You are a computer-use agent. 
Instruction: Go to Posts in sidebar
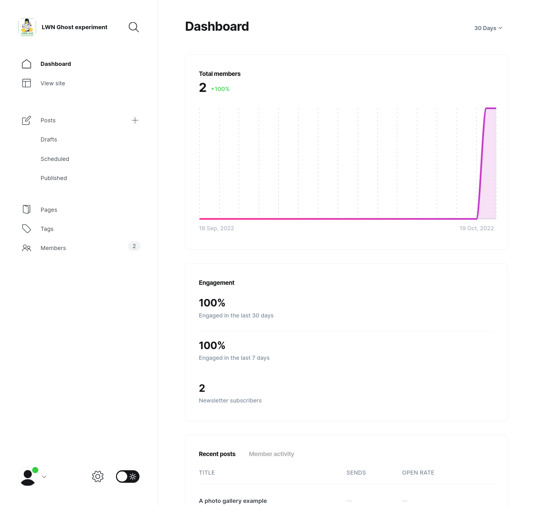tap(48, 120)
